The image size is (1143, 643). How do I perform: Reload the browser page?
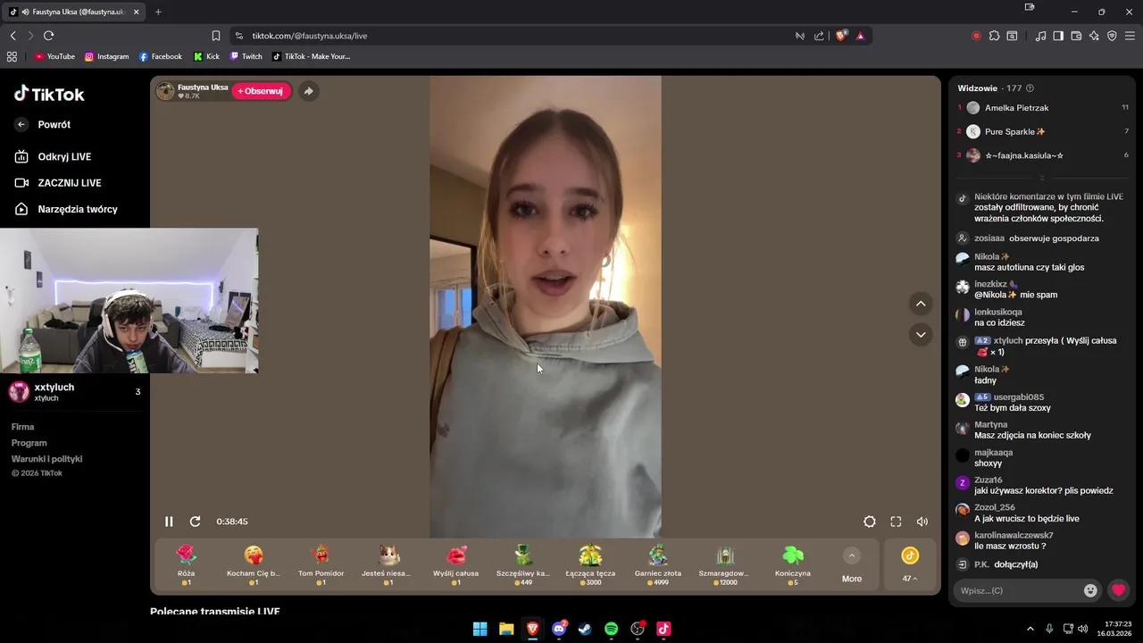click(48, 36)
